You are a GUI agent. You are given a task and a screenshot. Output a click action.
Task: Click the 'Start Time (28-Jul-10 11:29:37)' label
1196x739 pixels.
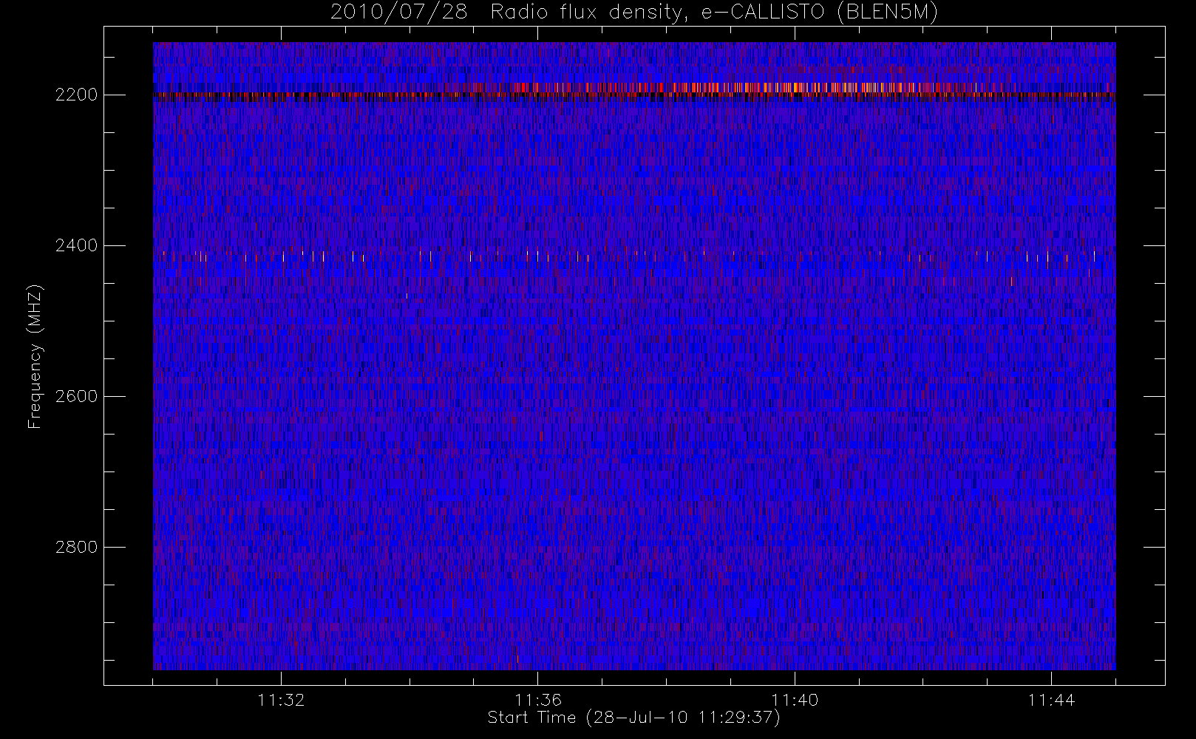point(634,718)
